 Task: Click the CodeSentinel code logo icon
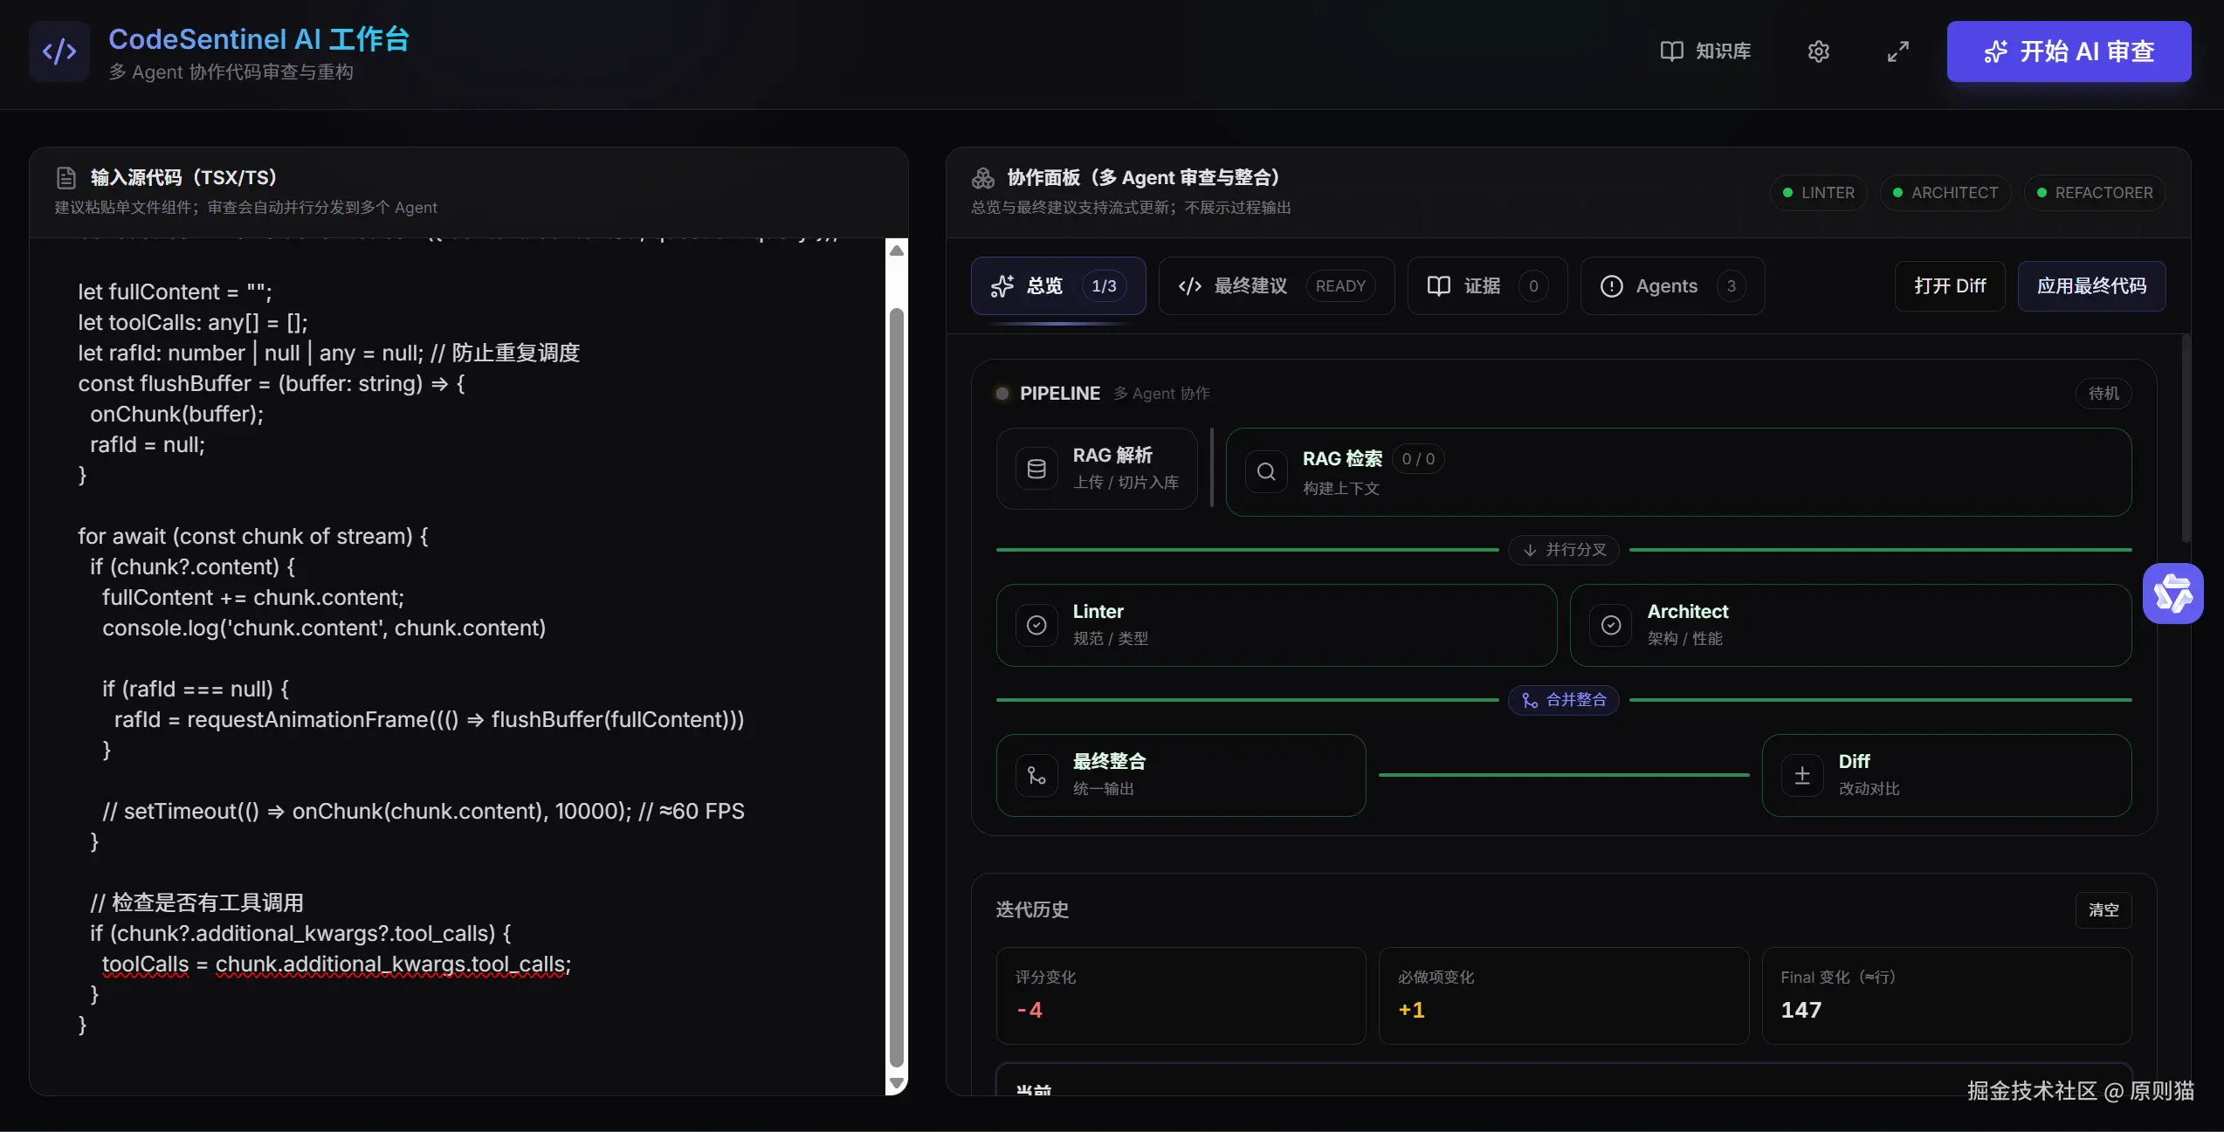pyautogui.click(x=59, y=51)
